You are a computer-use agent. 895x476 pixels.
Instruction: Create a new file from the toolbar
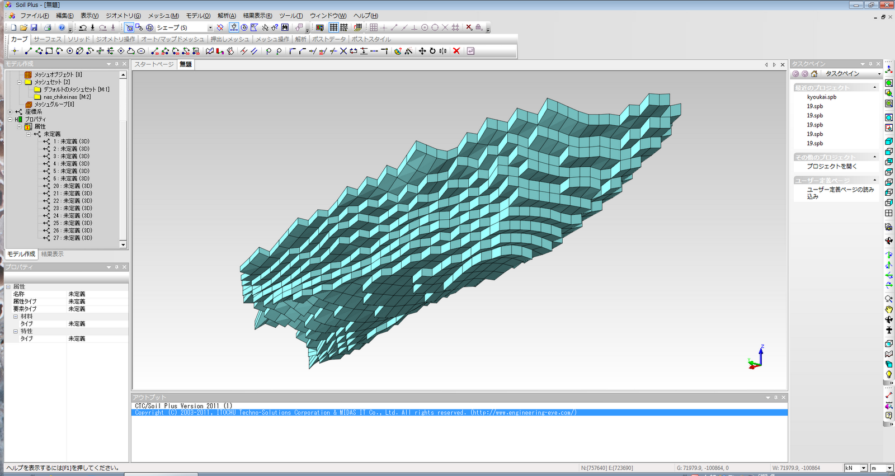[14, 27]
